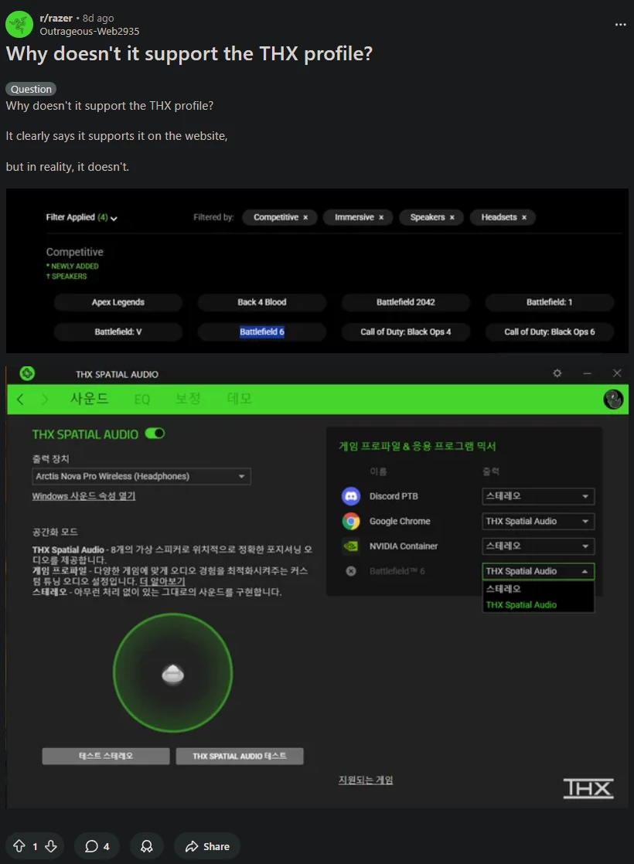Open the post options three-dot menu

coord(620,24)
